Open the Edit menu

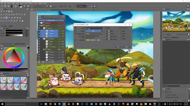click(x=5, y=3)
